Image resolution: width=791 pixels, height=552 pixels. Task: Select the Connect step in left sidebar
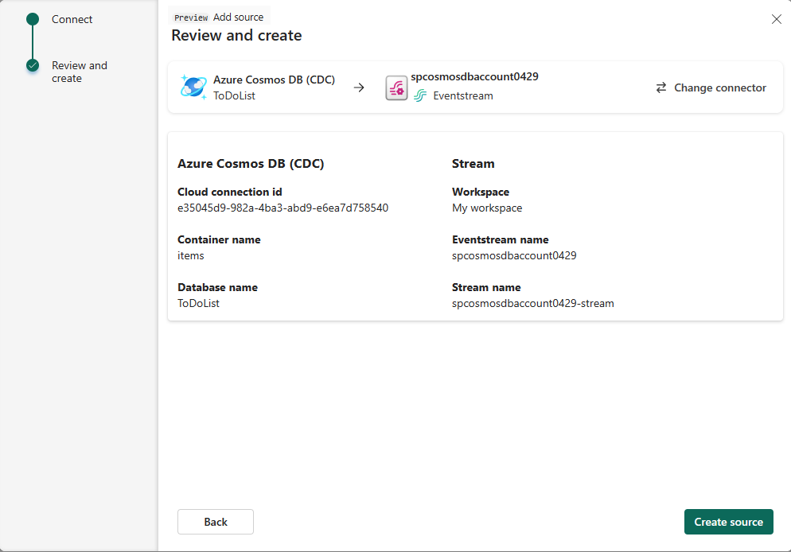[71, 18]
